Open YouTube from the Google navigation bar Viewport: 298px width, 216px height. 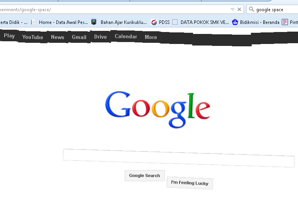(32, 37)
